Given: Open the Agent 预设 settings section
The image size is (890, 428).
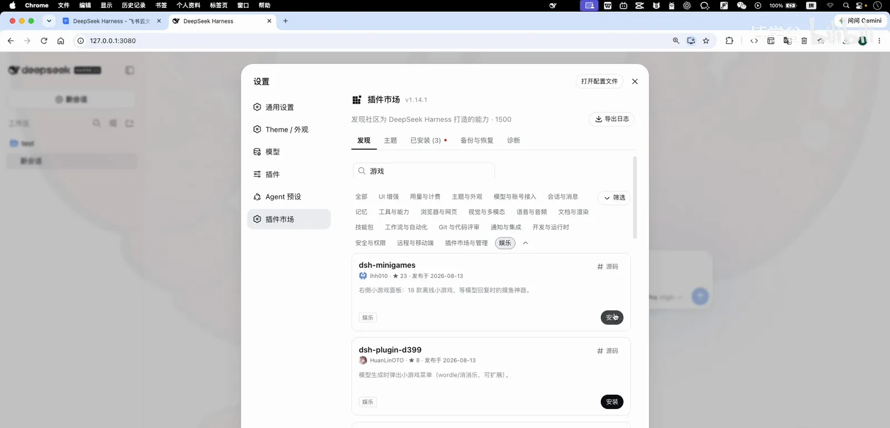Looking at the screenshot, I should point(289,197).
